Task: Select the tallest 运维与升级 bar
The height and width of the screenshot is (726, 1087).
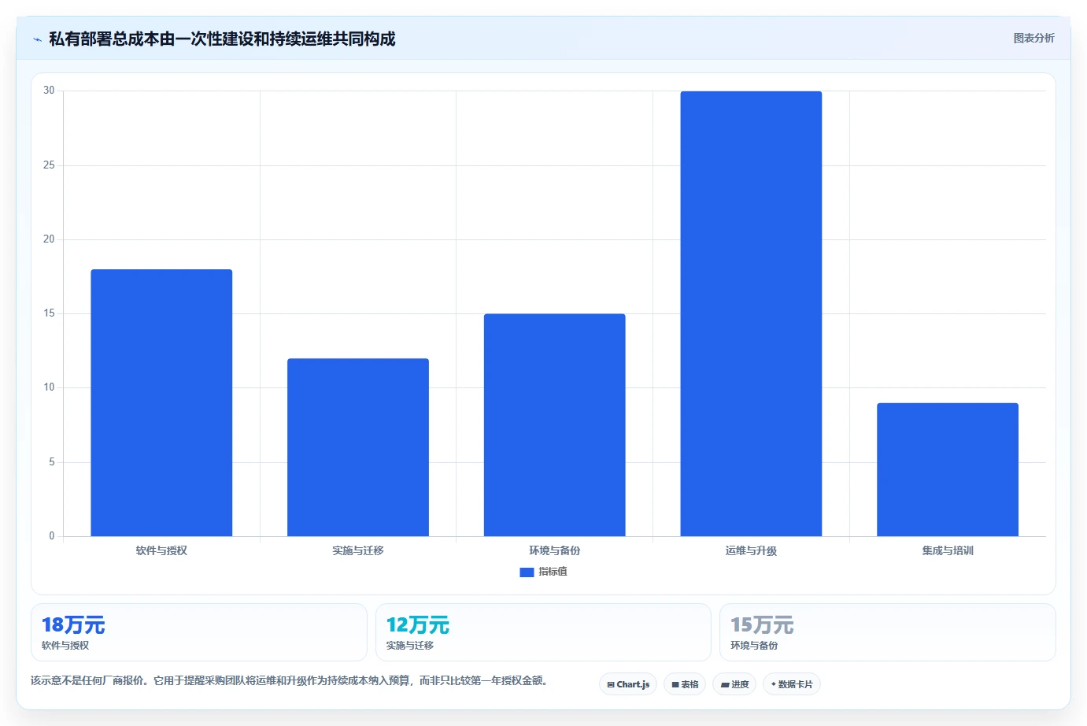Action: coord(751,313)
